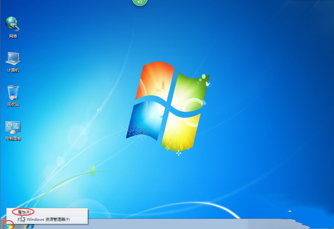Select the Computer icon label text
The image size is (334, 229).
(x=13, y=70)
